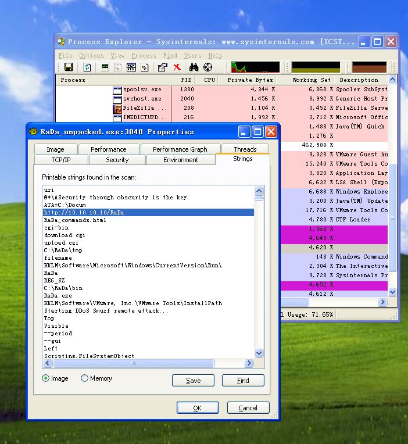This screenshot has width=408, height=444.
Task: Click the strings list scroll down arrow
Action: point(259,353)
